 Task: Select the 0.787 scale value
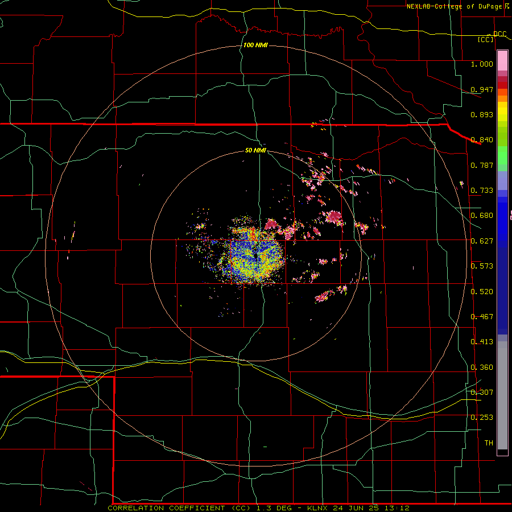[482, 165]
